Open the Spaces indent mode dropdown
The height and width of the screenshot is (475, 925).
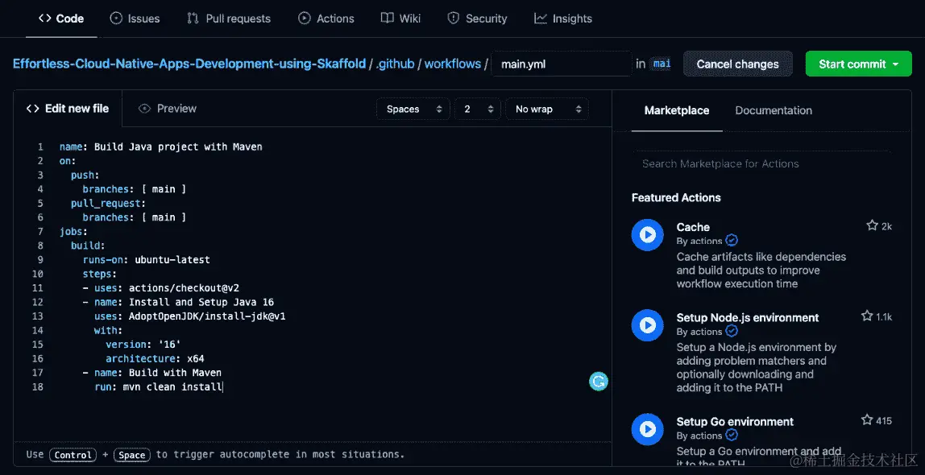tap(413, 109)
